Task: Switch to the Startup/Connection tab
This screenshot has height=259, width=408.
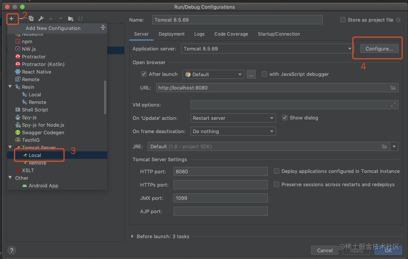Action: coord(279,34)
